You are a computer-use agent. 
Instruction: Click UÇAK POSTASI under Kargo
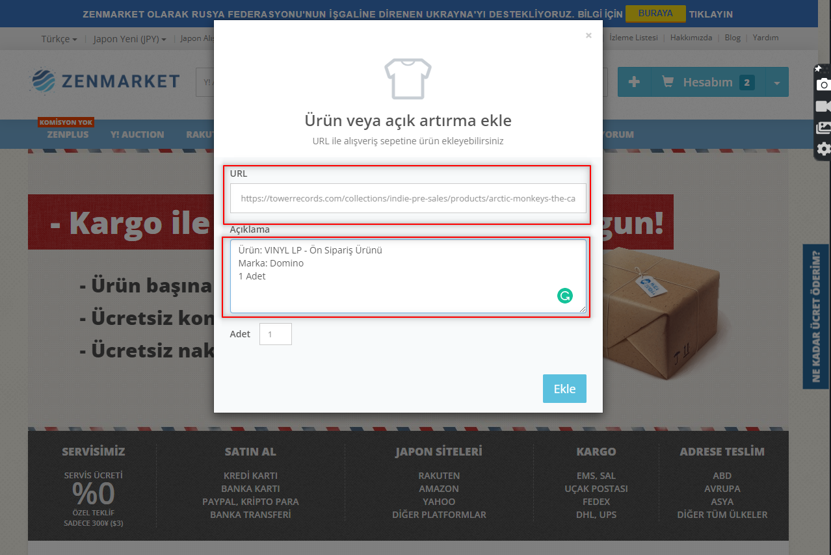[596, 489]
